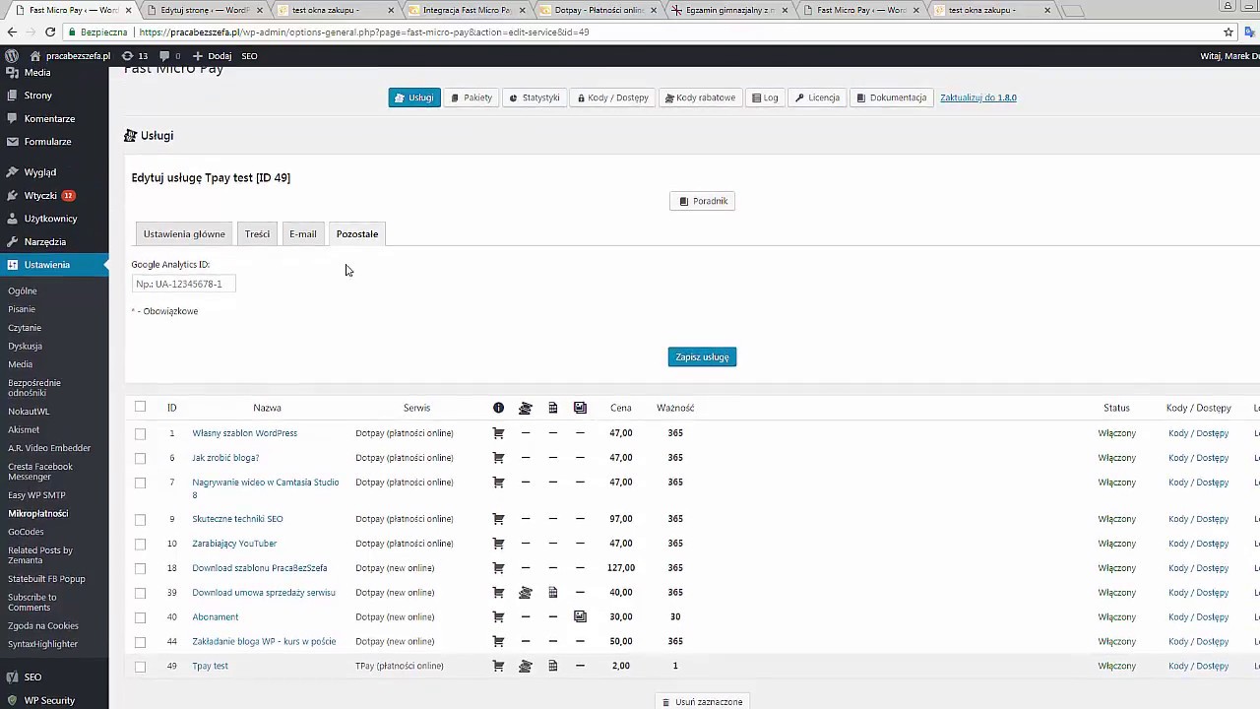1260x709 pixels.
Task: Open Kody rabatowe section
Action: coord(700,97)
